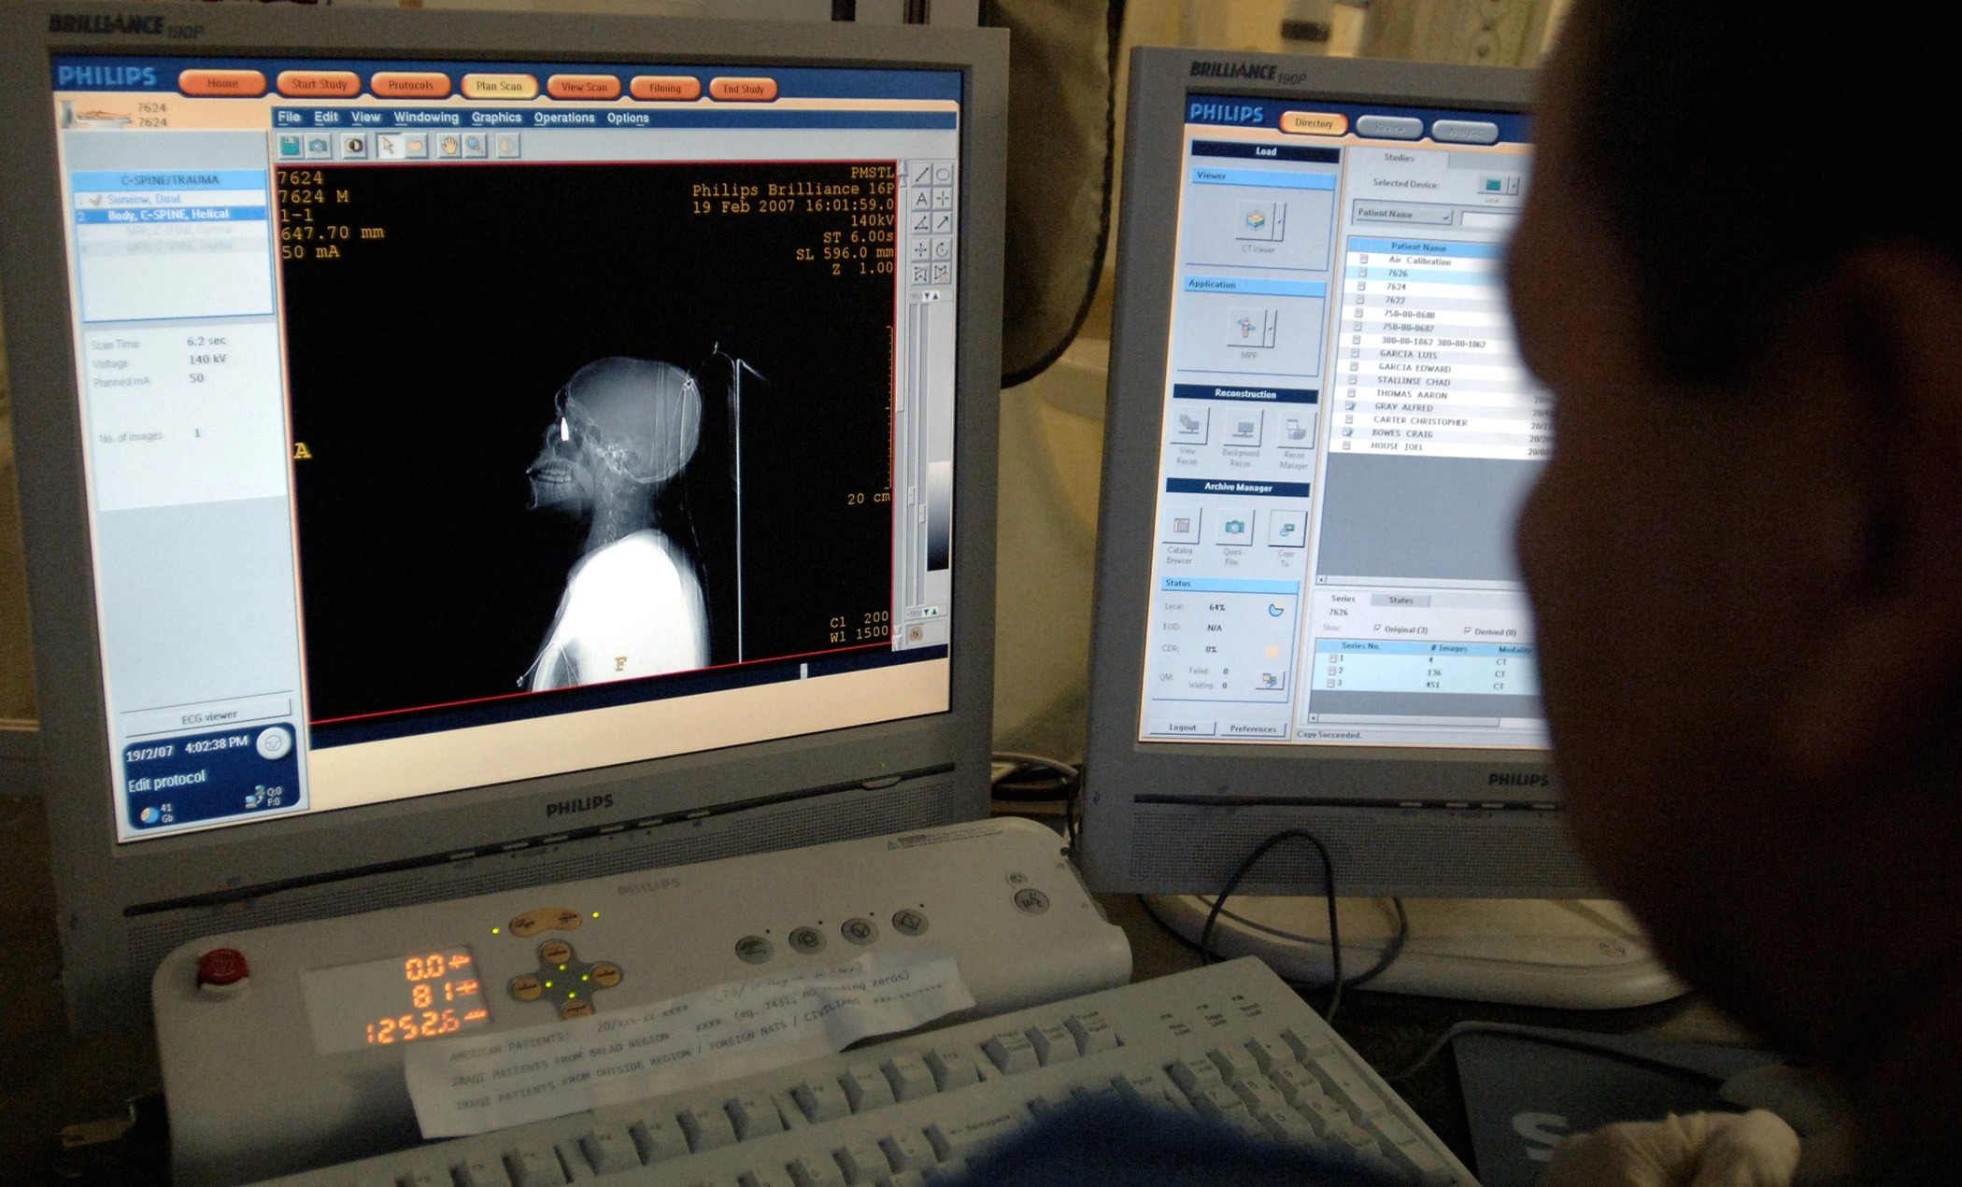Click the Protocols button
This screenshot has width=1962, height=1187.
click(410, 85)
